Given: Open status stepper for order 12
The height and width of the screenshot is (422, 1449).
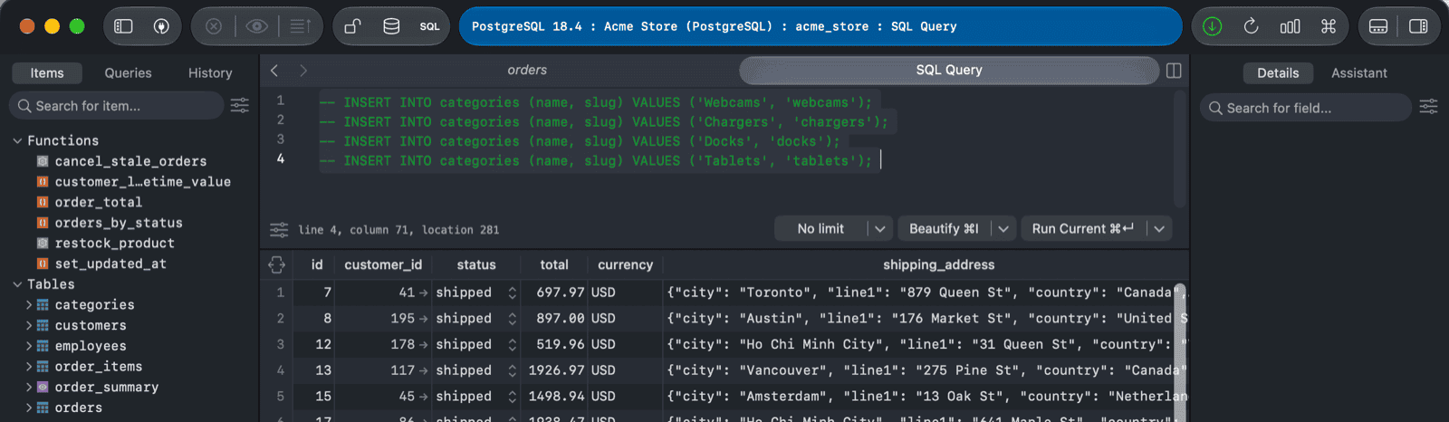Looking at the screenshot, I should click(x=512, y=345).
